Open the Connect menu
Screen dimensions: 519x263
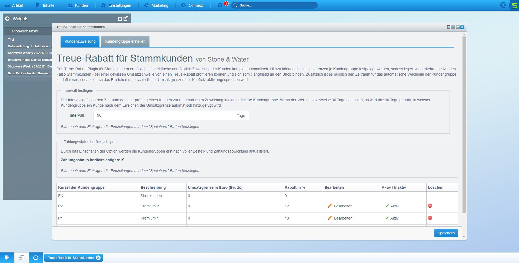[x=192, y=5]
